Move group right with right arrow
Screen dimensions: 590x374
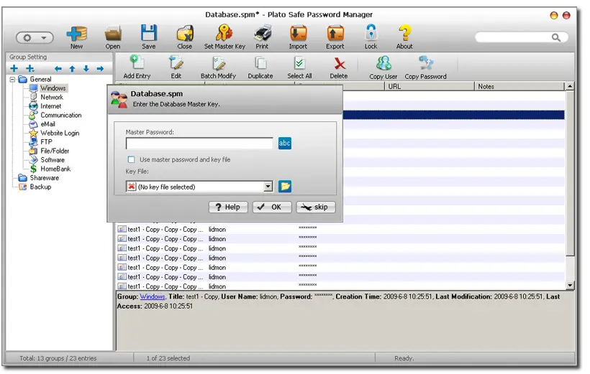click(x=100, y=69)
